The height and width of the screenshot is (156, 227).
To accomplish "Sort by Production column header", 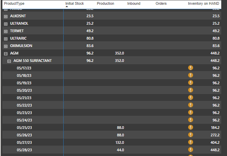I will (x=106, y=3).
